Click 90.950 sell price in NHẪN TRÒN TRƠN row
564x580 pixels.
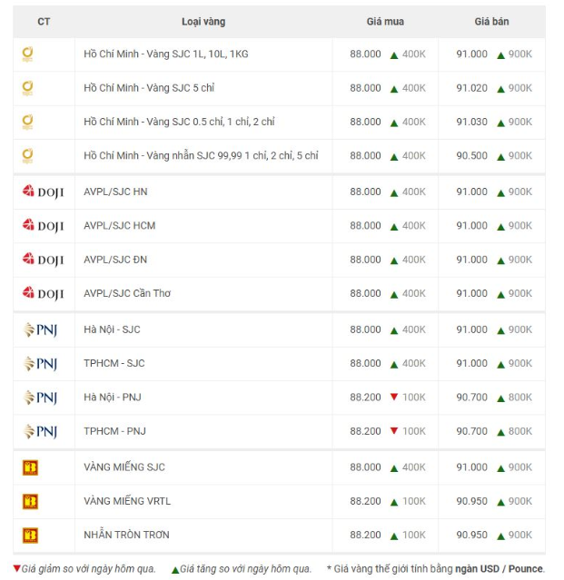coord(472,535)
